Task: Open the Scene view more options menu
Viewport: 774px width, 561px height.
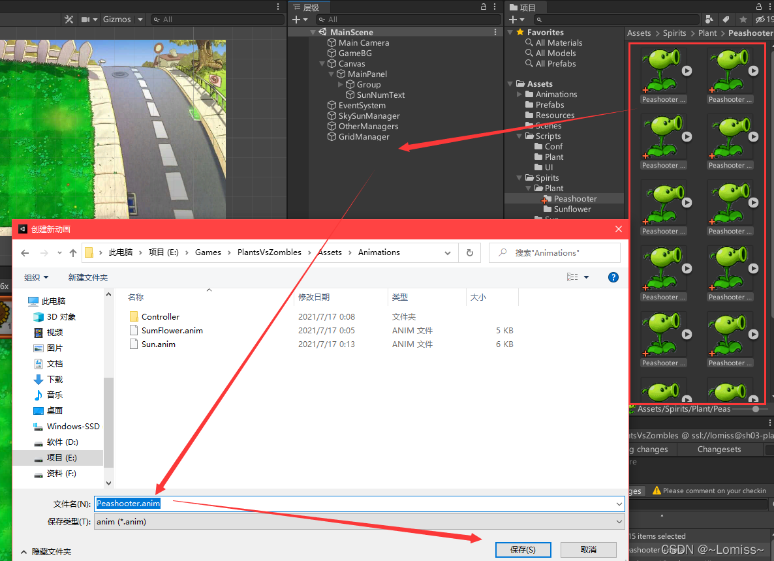Action: [x=278, y=7]
